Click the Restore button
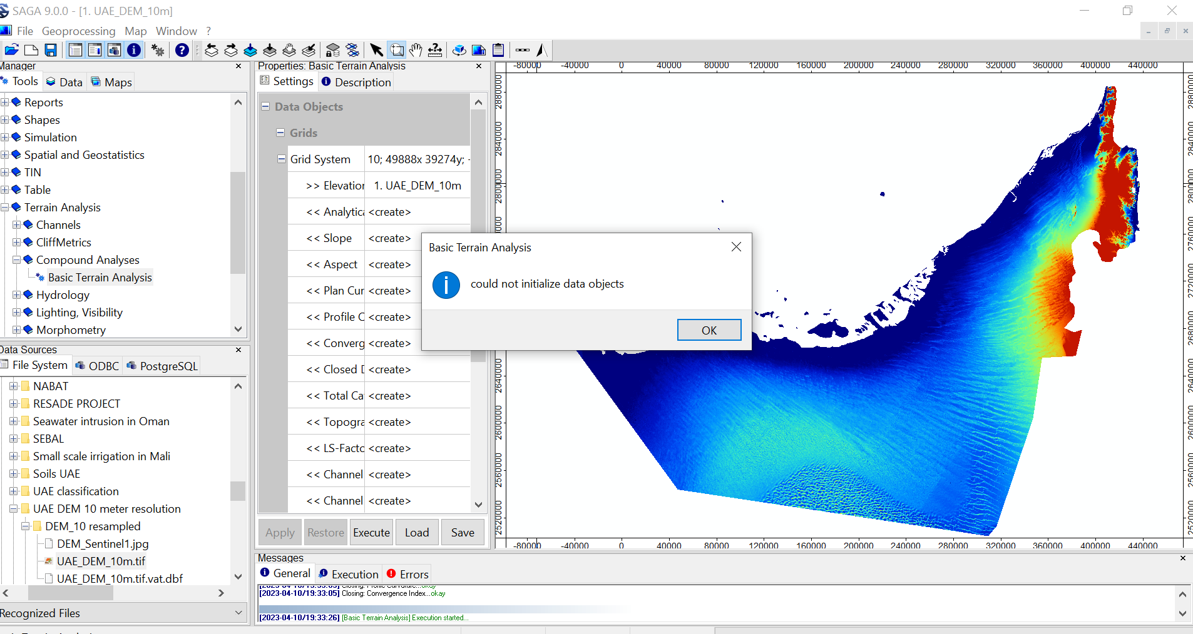 (x=326, y=532)
